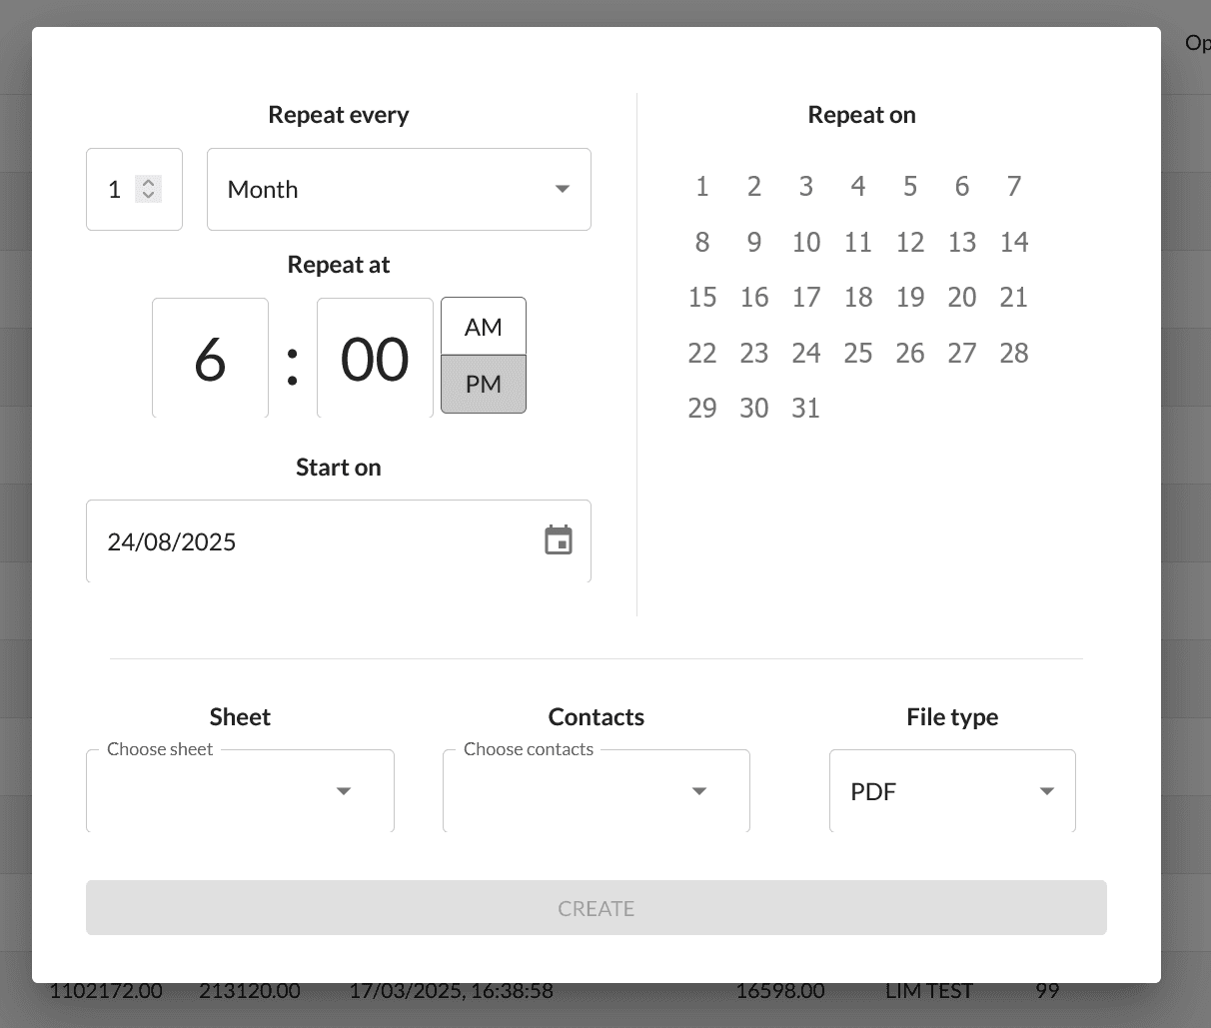Select day 7 in Repeat on
The image size is (1211, 1028).
click(x=1013, y=187)
